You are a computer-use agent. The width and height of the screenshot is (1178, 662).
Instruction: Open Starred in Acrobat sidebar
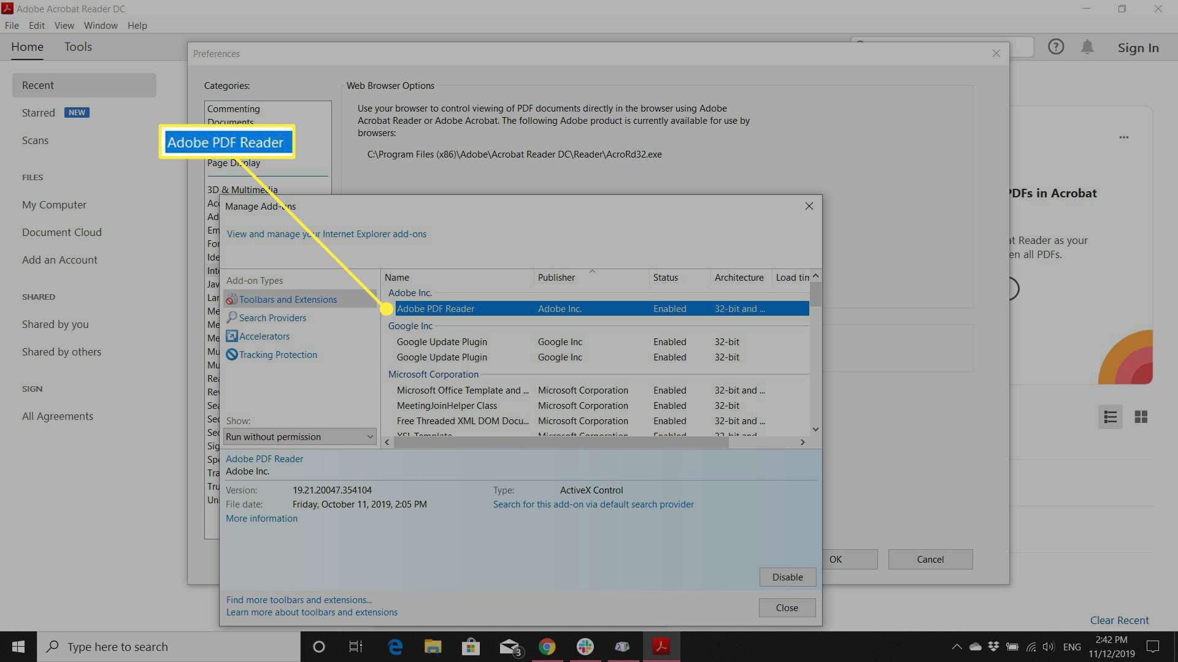pos(39,113)
